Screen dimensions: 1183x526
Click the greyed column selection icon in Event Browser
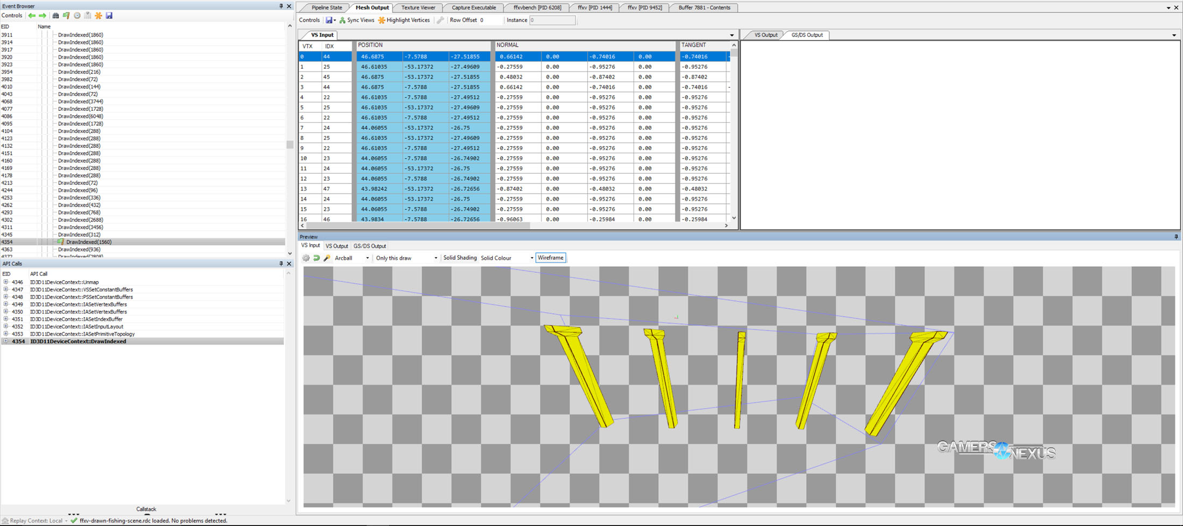click(x=88, y=16)
